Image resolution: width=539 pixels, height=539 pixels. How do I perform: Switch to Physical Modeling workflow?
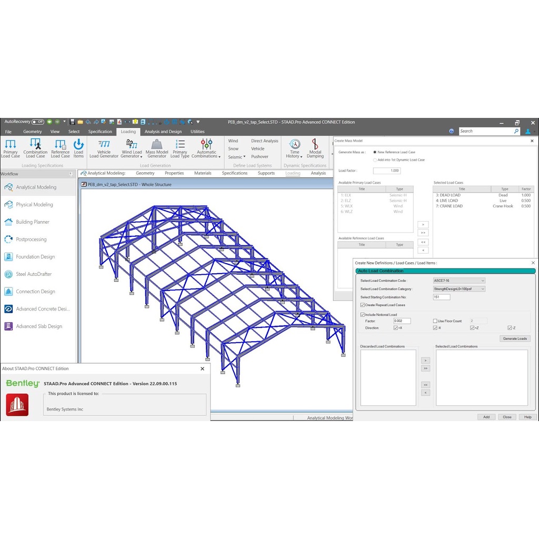pos(34,205)
